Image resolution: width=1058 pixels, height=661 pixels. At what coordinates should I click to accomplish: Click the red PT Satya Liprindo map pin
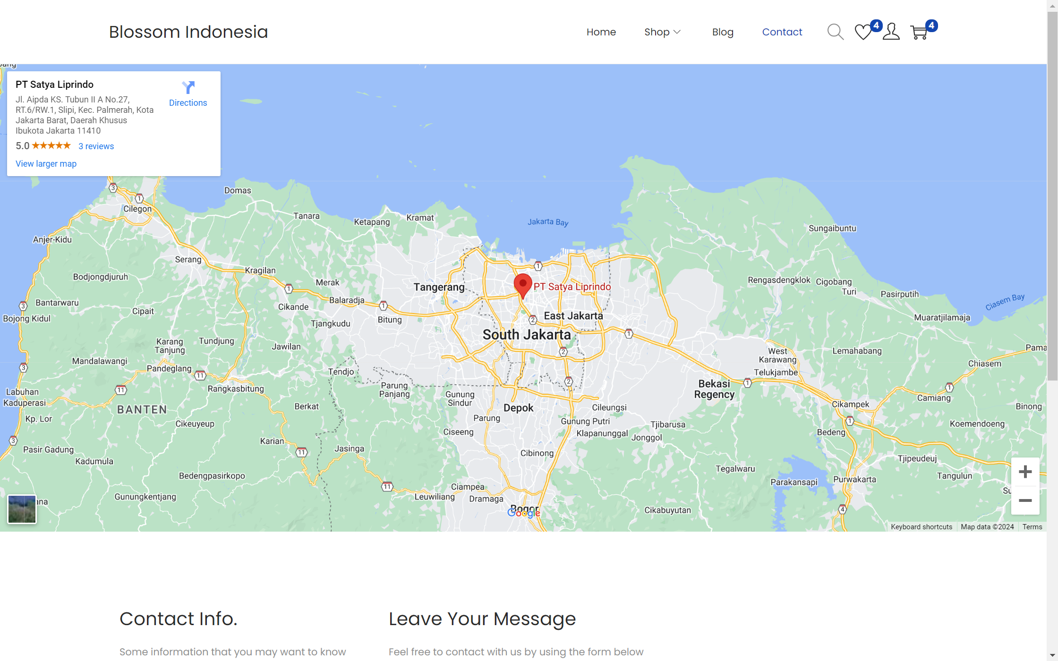pos(522,284)
